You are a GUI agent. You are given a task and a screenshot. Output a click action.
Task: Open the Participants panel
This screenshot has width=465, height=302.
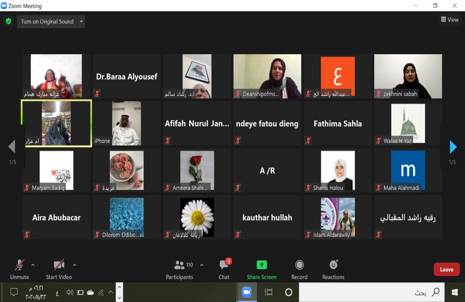click(180, 269)
